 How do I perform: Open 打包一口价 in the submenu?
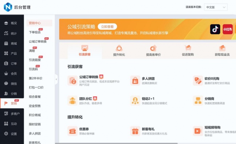pos(36,87)
